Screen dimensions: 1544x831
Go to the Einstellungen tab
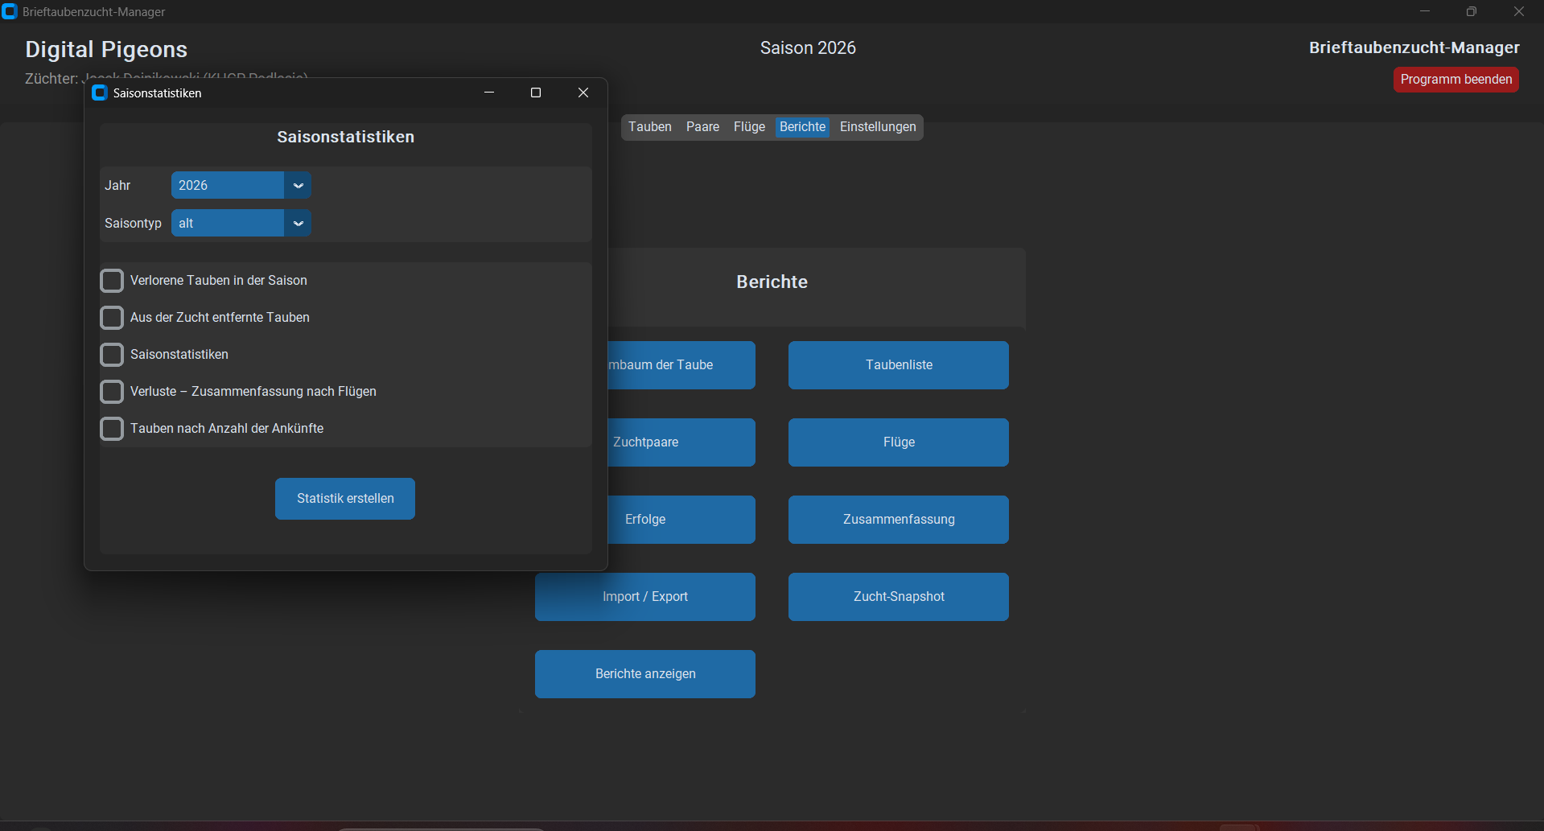click(878, 127)
